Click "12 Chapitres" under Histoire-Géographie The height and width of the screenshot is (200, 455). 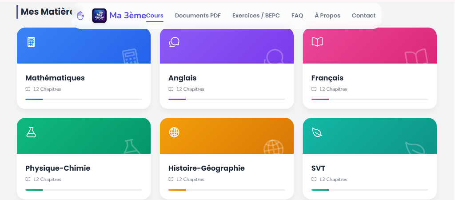click(x=190, y=180)
